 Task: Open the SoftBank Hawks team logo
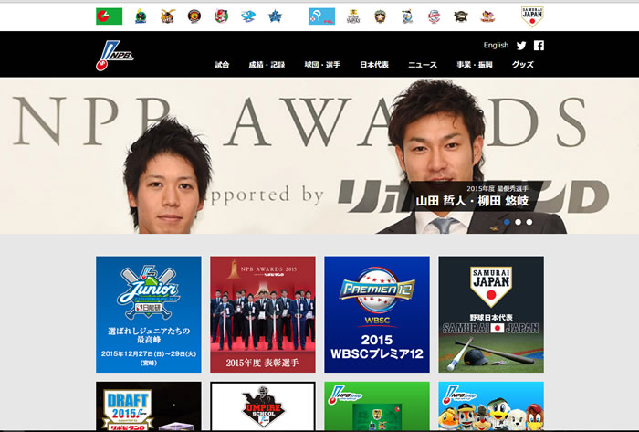(353, 16)
